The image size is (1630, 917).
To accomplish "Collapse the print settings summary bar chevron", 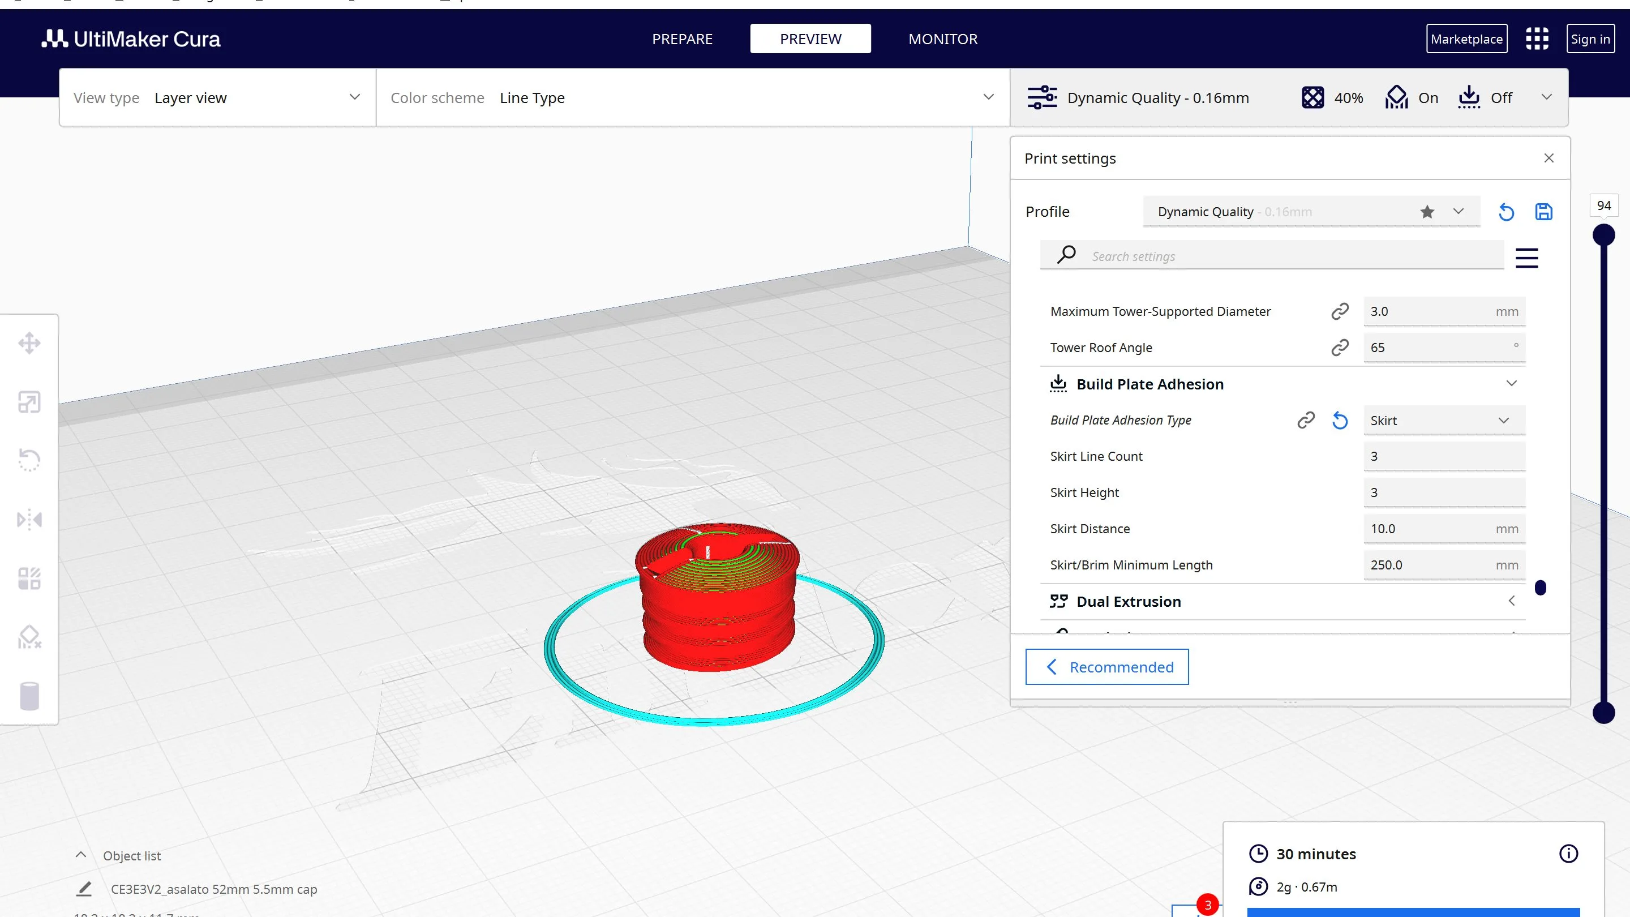I will click(1546, 97).
